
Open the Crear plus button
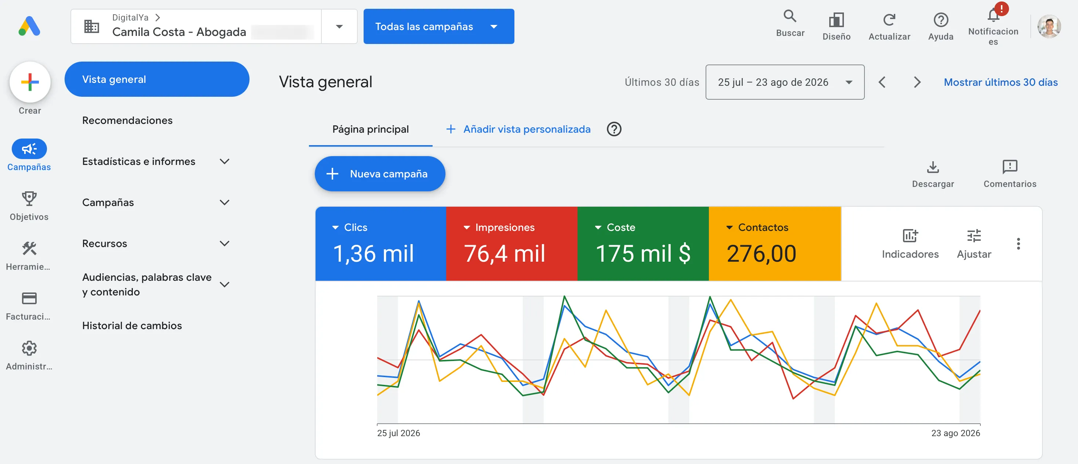30,82
